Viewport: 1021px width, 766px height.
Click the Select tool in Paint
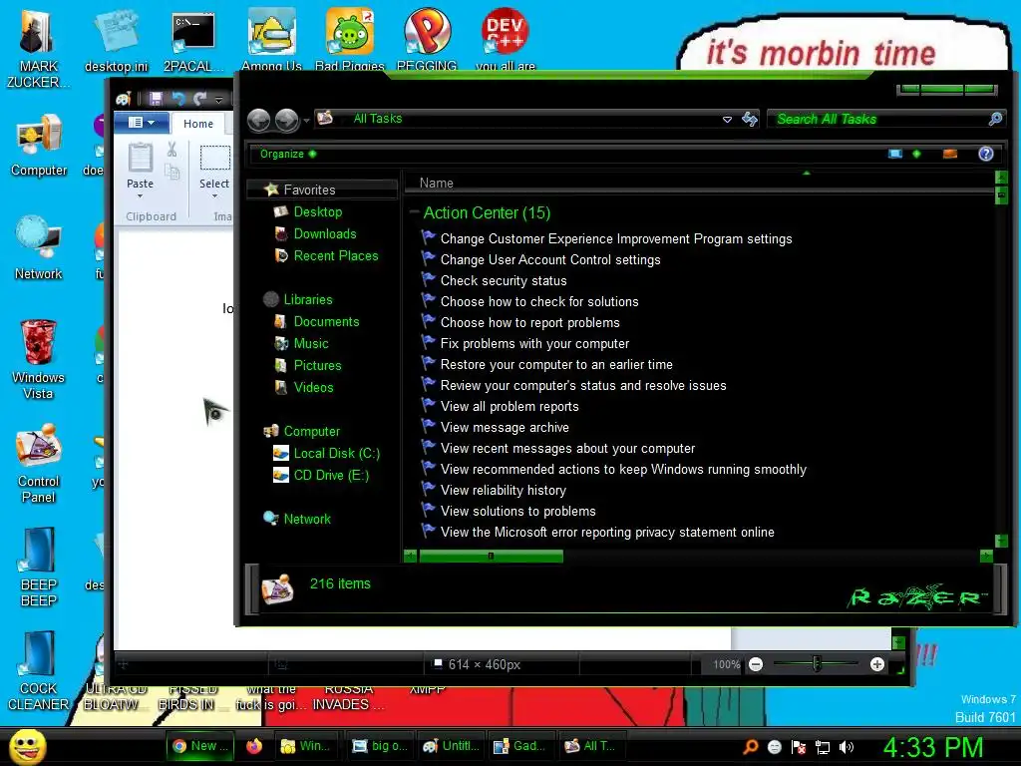(x=214, y=171)
